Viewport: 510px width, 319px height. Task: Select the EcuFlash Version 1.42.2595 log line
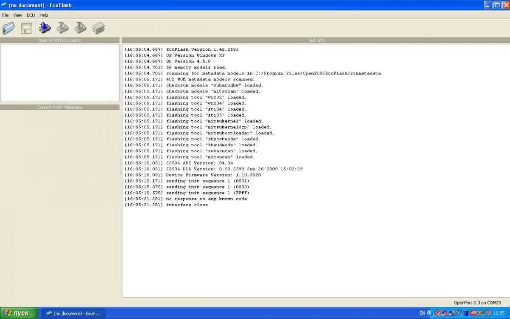[181, 49]
